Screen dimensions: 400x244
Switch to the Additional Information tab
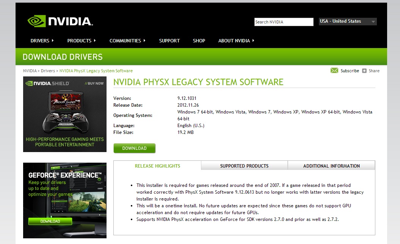[x=331, y=166]
